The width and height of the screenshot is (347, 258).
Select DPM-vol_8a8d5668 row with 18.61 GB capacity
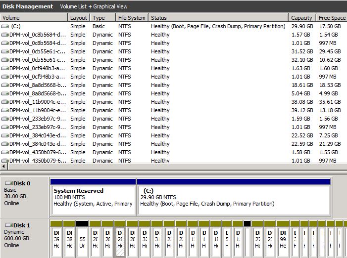[x=173, y=85]
